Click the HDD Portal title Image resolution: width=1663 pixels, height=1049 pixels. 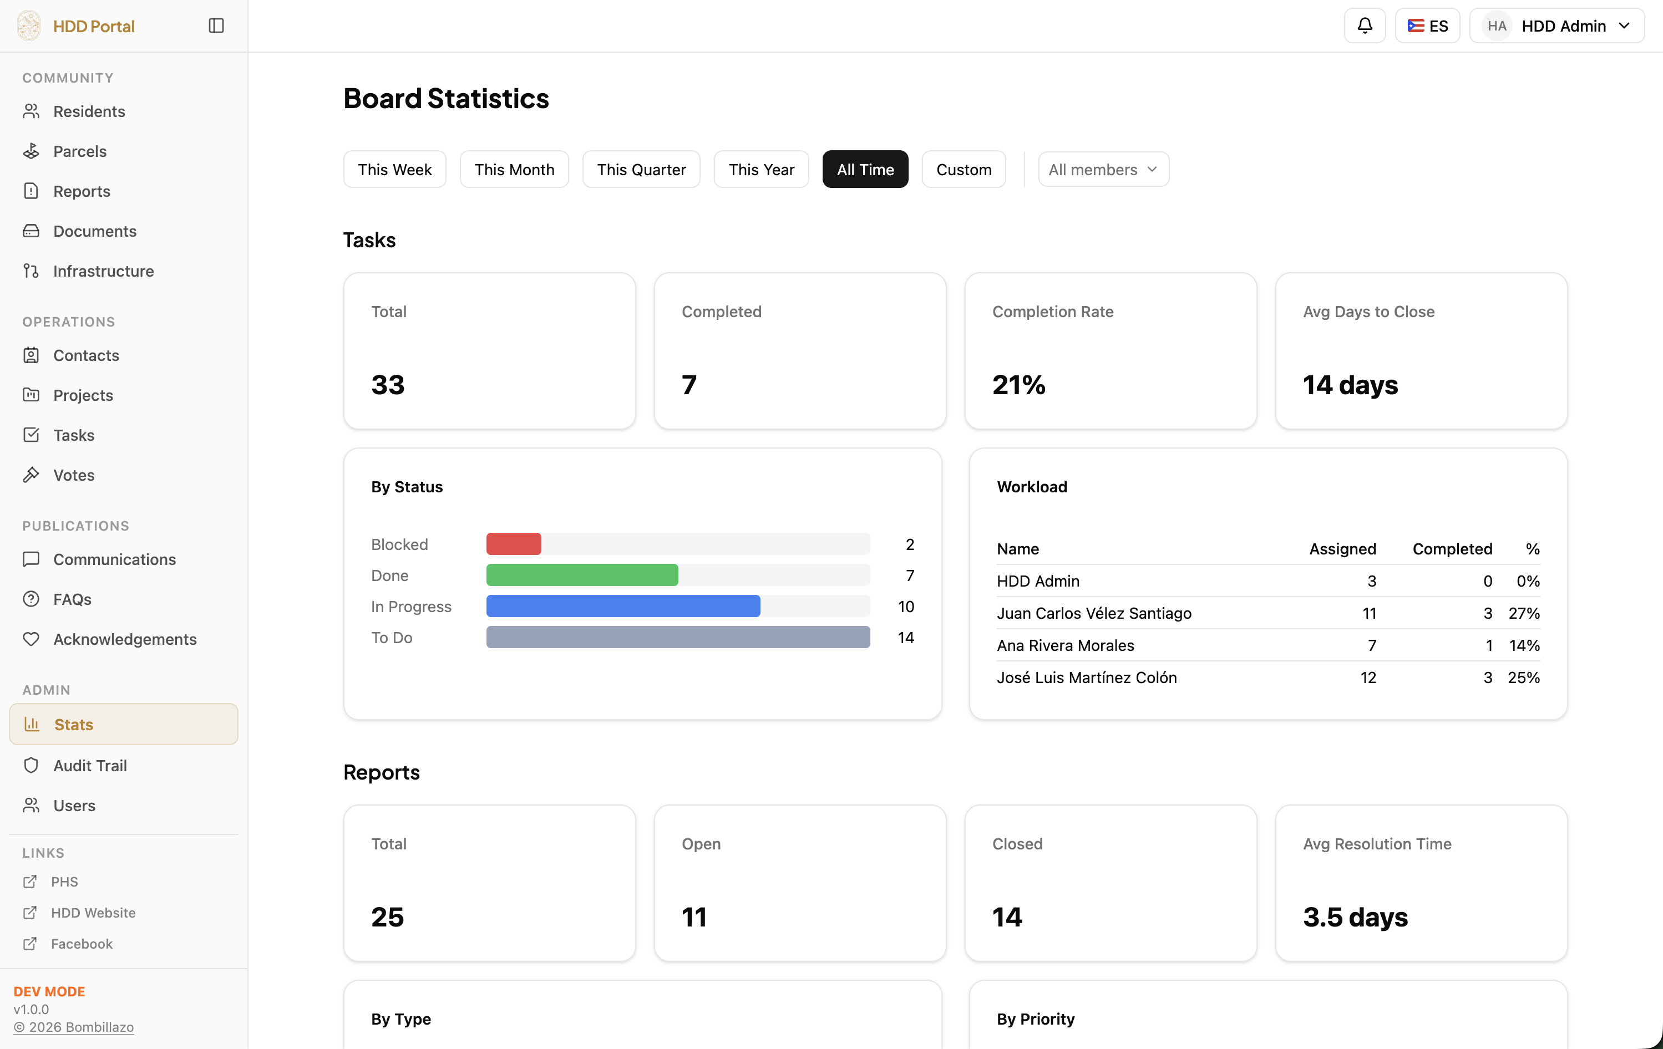tap(94, 26)
